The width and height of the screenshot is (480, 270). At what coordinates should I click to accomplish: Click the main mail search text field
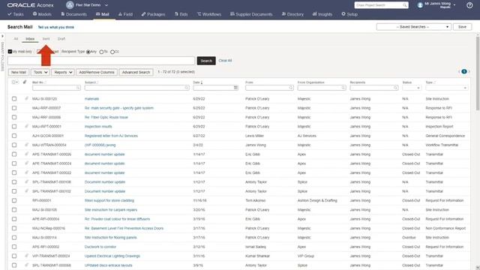[x=101, y=61]
